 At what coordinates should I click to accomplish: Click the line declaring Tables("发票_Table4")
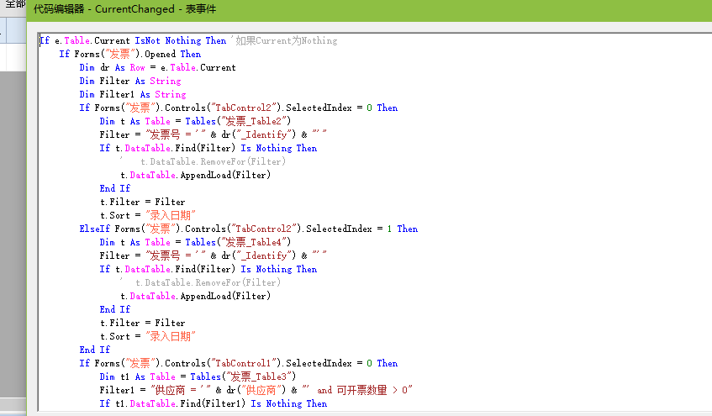tap(195, 243)
